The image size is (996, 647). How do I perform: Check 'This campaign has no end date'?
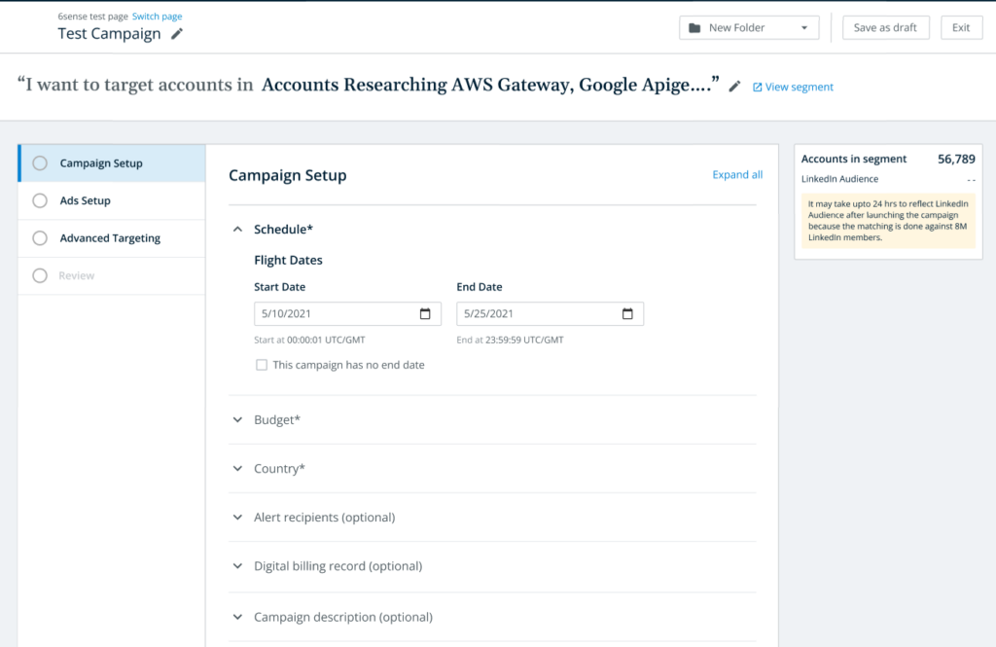[261, 365]
